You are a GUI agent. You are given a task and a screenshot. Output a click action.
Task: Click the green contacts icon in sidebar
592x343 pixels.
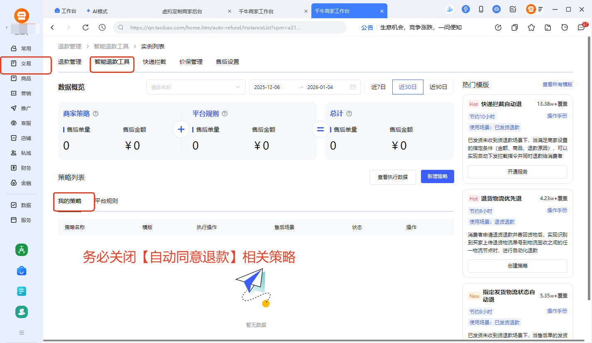coord(22,312)
